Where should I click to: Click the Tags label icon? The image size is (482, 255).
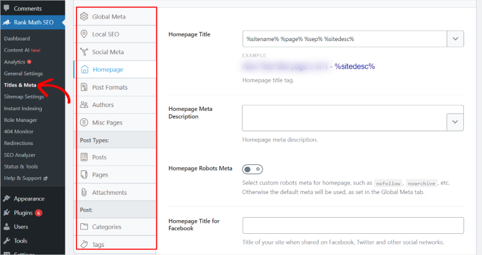pos(84,244)
